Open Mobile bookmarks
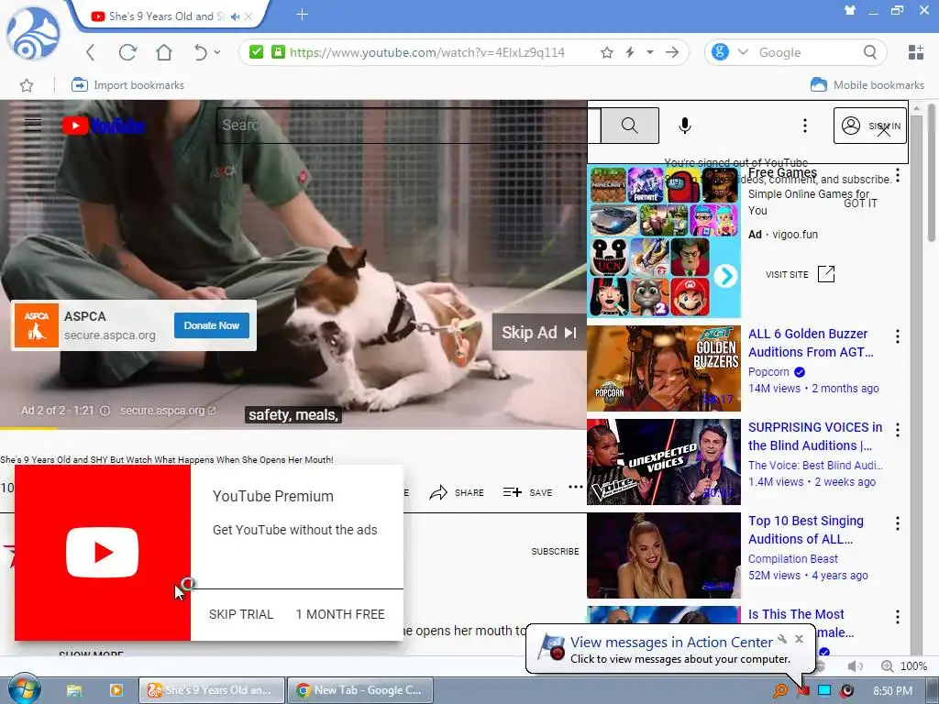Viewport: 939px width, 704px height. click(x=867, y=85)
